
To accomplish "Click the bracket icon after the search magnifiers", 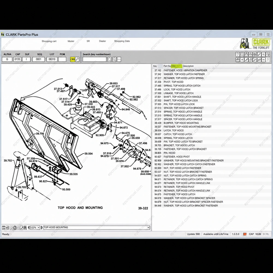I will click(x=119, y=59).
